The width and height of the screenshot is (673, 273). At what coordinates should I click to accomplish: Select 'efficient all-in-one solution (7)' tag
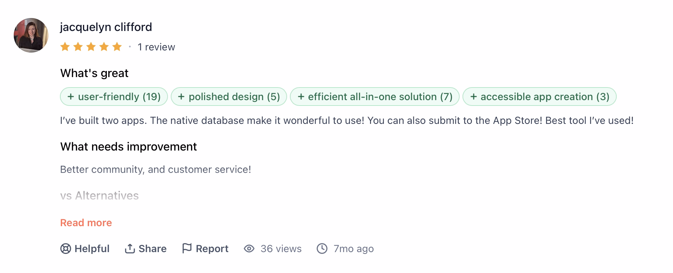(375, 97)
